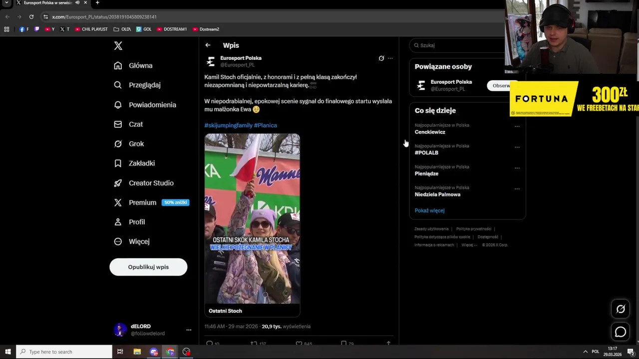The height and width of the screenshot is (359, 639).
Task: Reload the browser page
Action: point(31,17)
